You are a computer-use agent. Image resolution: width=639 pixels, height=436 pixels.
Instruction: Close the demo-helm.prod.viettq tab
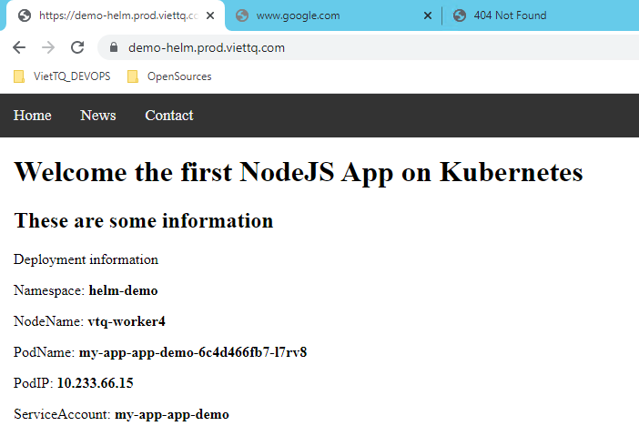click(210, 15)
